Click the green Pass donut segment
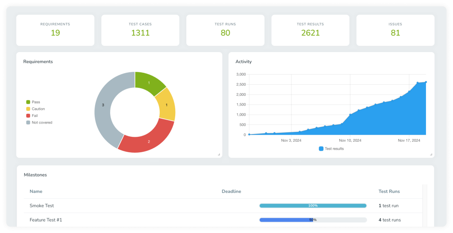The width and height of the screenshot is (453, 233). (149, 84)
